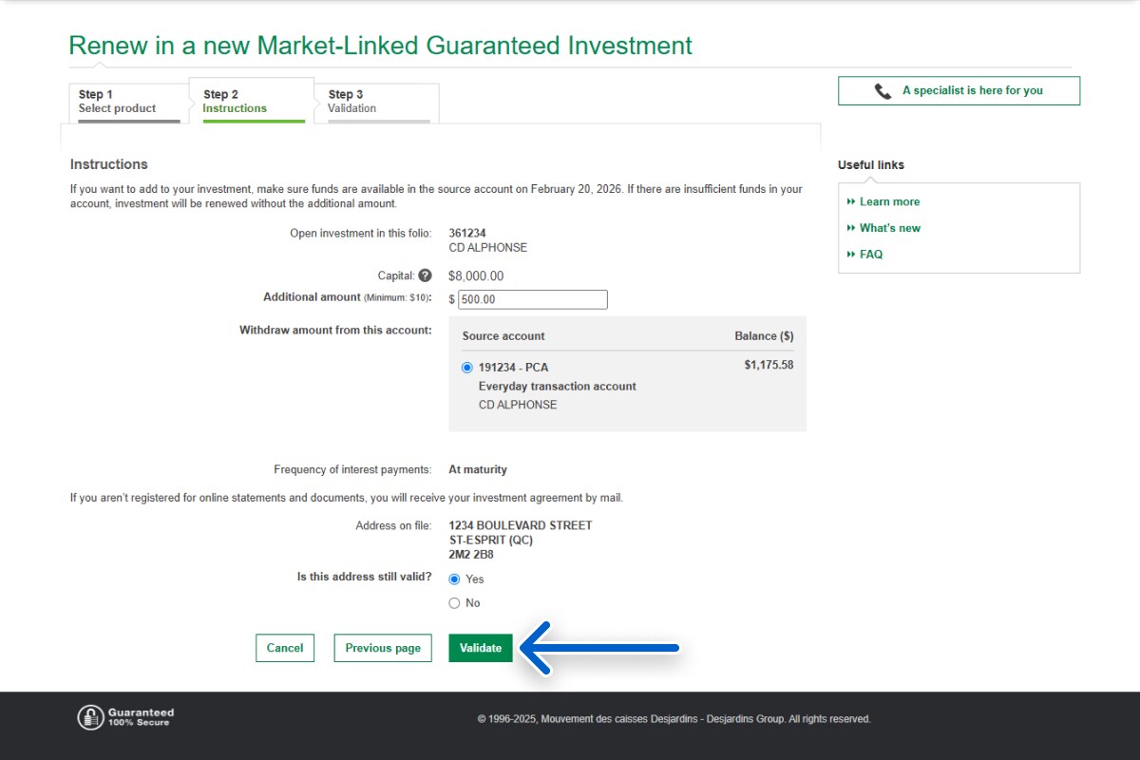Click the $1,175.58 account balance
The image size is (1140, 760).
768,365
